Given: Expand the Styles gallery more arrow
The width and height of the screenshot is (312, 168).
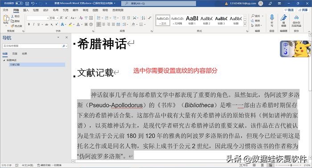Looking at the screenshot, I should 245,24.
